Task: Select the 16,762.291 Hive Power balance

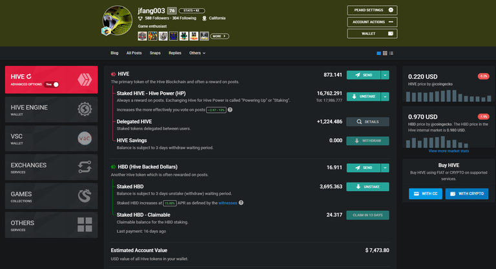Action: click(329, 94)
